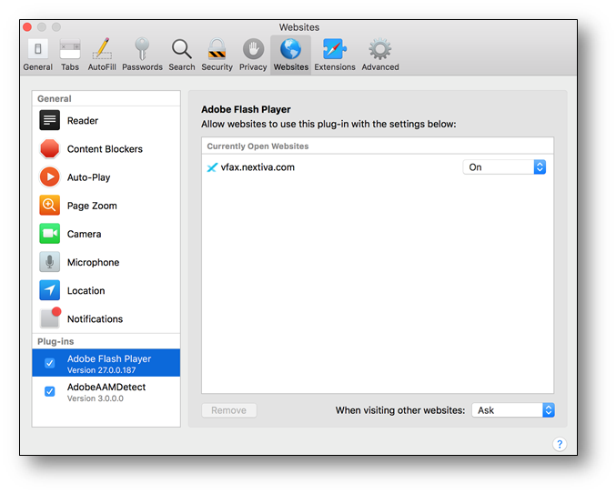Select the Notifications icon in the sidebar
Image resolution: width=616 pixels, height=494 pixels.
[50, 318]
